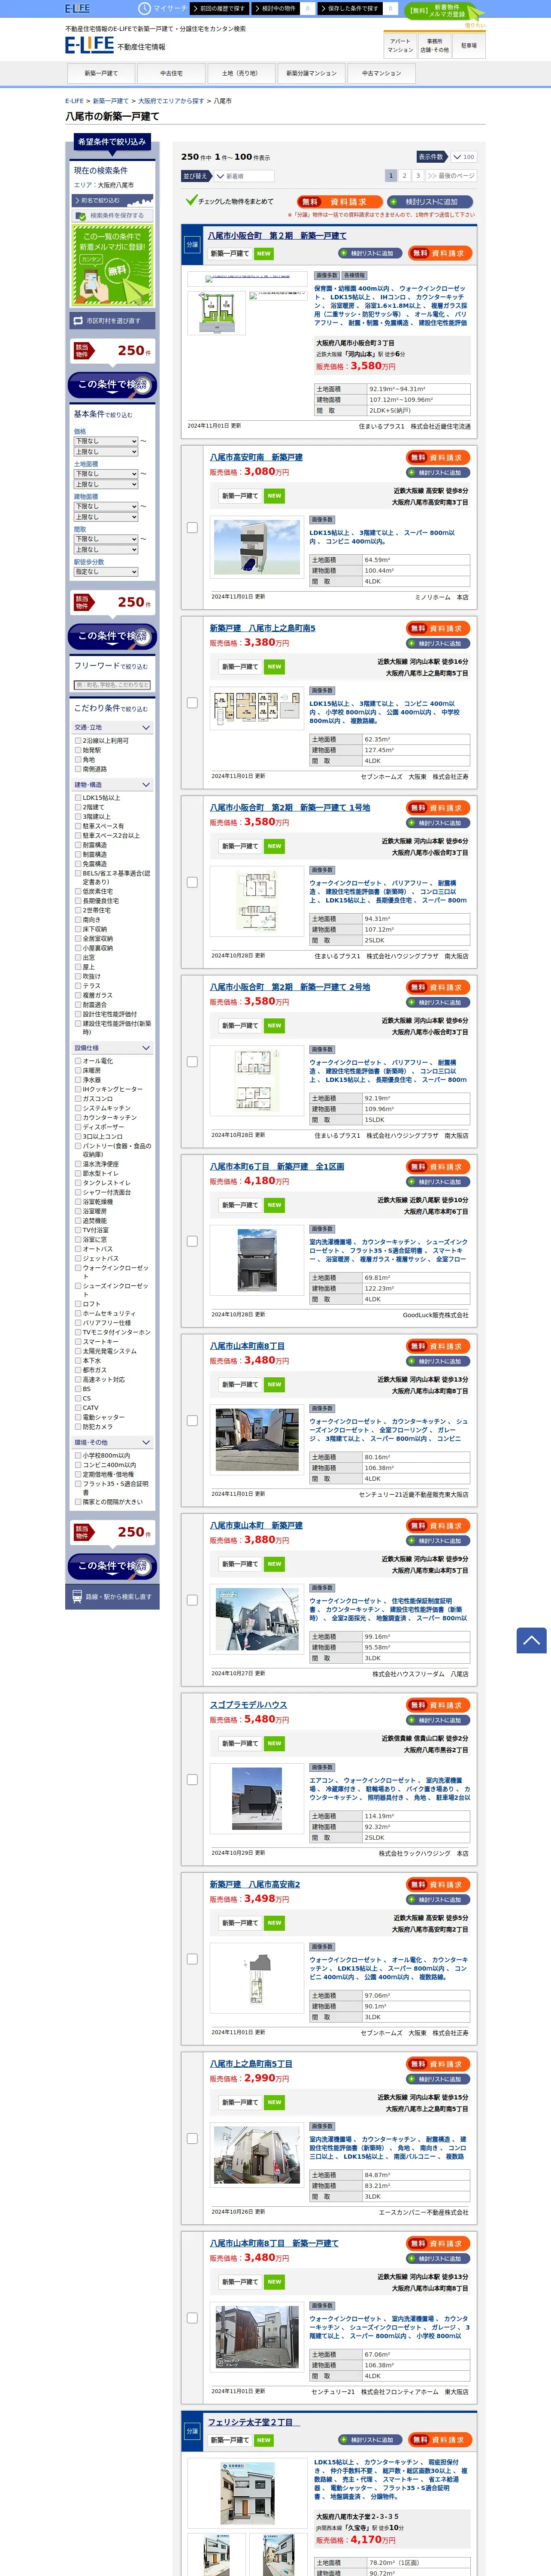Open the 建物面積 upper limit dropdown

106,517
